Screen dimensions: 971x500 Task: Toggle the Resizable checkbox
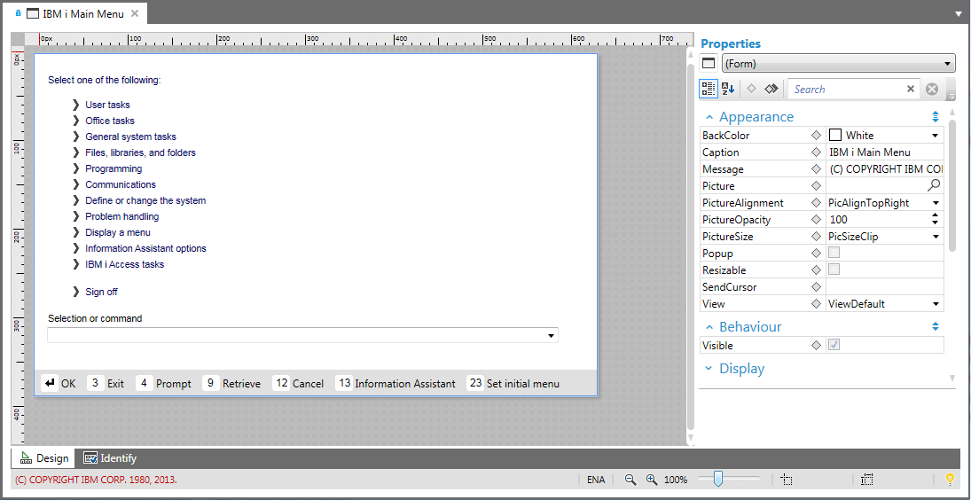pos(834,270)
